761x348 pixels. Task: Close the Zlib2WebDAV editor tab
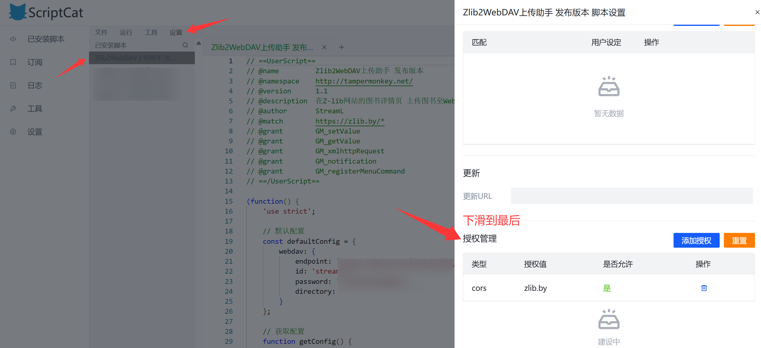[x=324, y=47]
